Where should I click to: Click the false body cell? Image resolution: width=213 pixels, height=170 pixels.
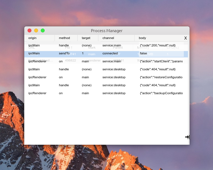tap(143, 53)
